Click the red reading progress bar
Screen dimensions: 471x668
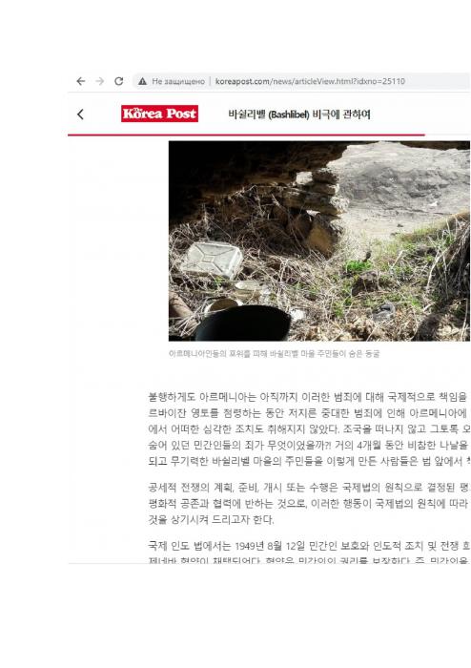point(246,135)
